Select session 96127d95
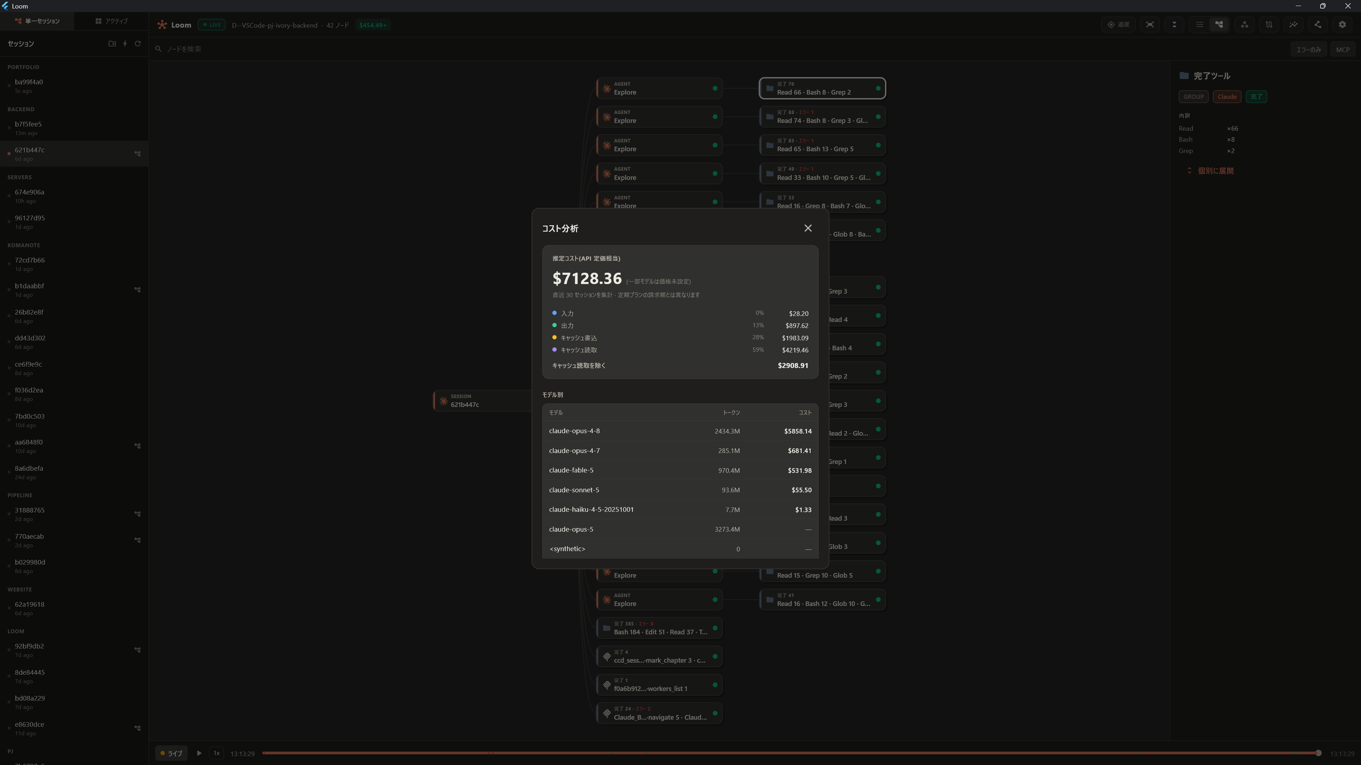The height and width of the screenshot is (765, 1361). click(x=74, y=222)
